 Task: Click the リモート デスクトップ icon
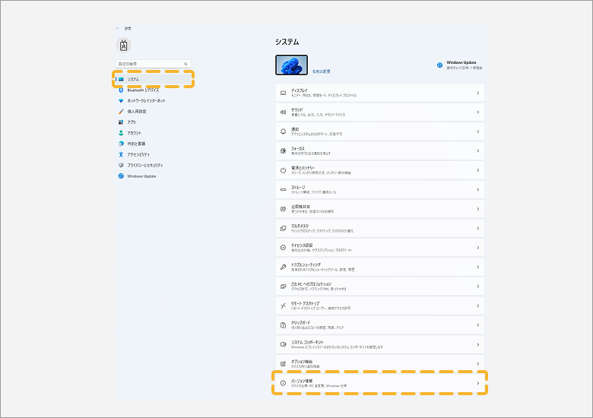[x=284, y=306]
